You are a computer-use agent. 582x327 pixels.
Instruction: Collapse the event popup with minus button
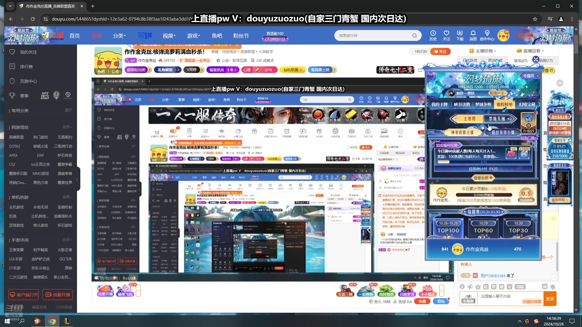[560, 83]
